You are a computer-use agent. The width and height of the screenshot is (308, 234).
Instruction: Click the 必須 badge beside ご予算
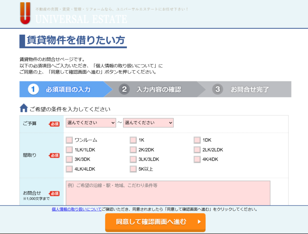54,124
